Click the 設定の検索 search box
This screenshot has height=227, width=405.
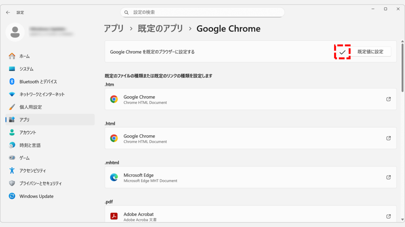click(x=202, y=12)
